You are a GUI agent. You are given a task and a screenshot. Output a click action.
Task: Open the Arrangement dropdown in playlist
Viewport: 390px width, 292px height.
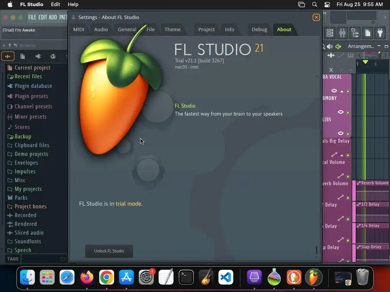tap(361, 46)
